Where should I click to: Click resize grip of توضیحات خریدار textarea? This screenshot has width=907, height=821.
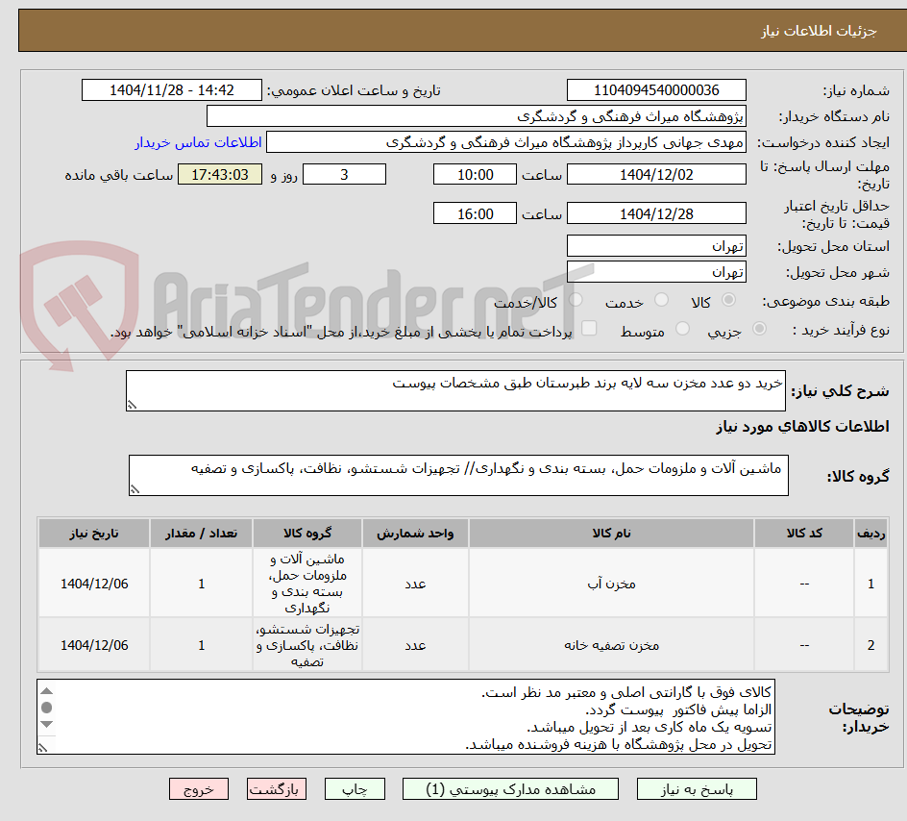coord(43,748)
